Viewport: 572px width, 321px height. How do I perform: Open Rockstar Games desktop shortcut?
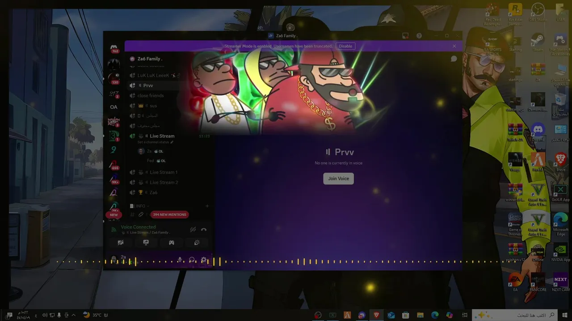tap(515, 14)
